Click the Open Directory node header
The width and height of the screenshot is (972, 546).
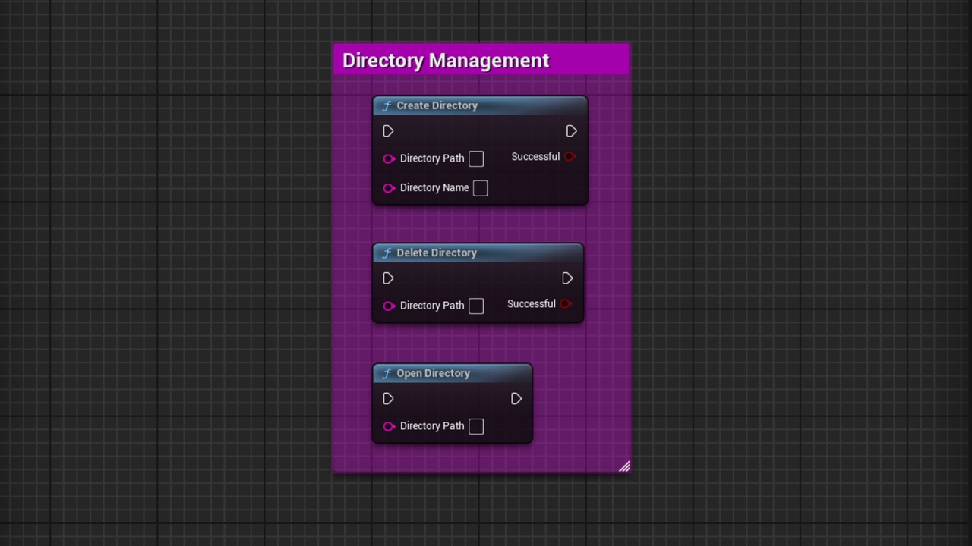point(453,373)
